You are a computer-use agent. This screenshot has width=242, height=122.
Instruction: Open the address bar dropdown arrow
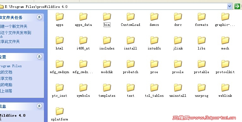pyautogui.click(x=229, y=6)
